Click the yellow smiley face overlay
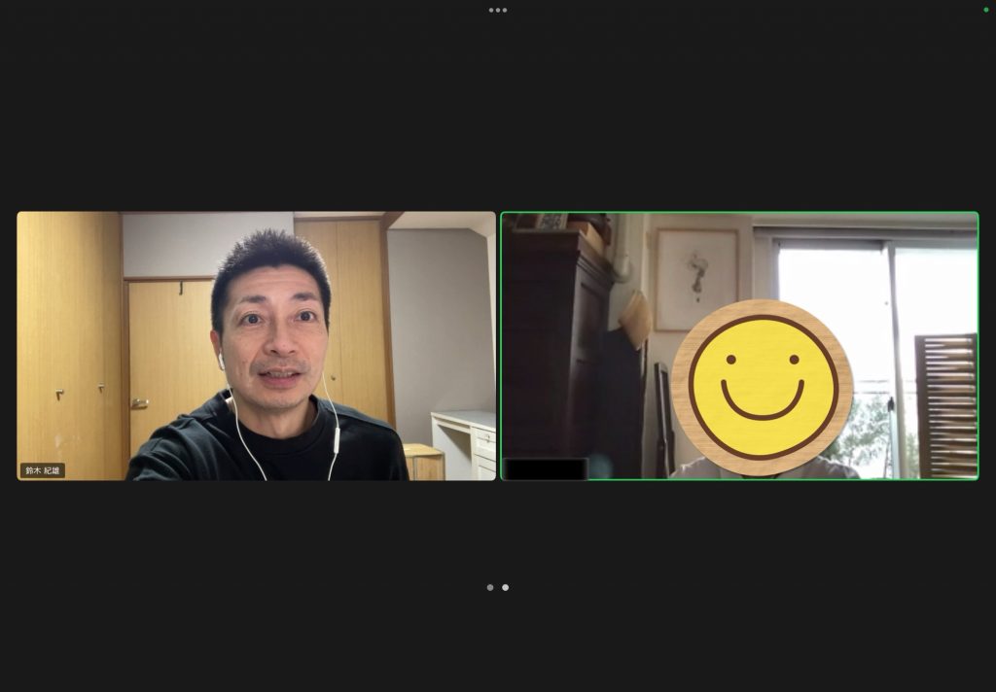 point(762,387)
